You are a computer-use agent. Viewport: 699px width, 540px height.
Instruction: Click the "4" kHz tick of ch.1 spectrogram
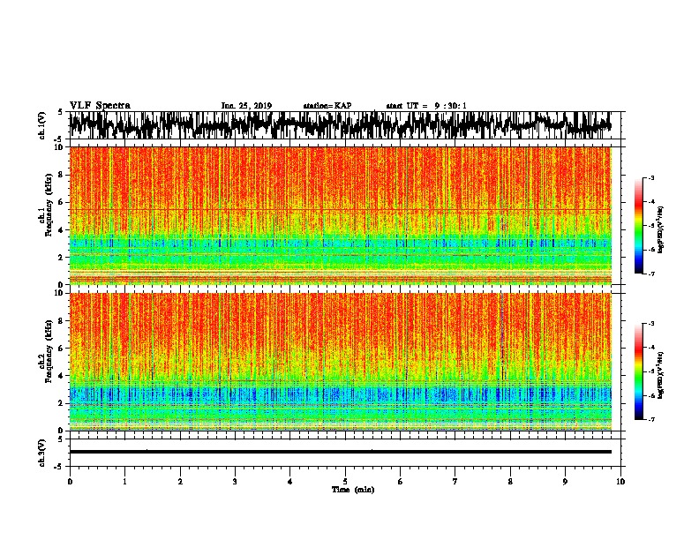[x=62, y=230]
